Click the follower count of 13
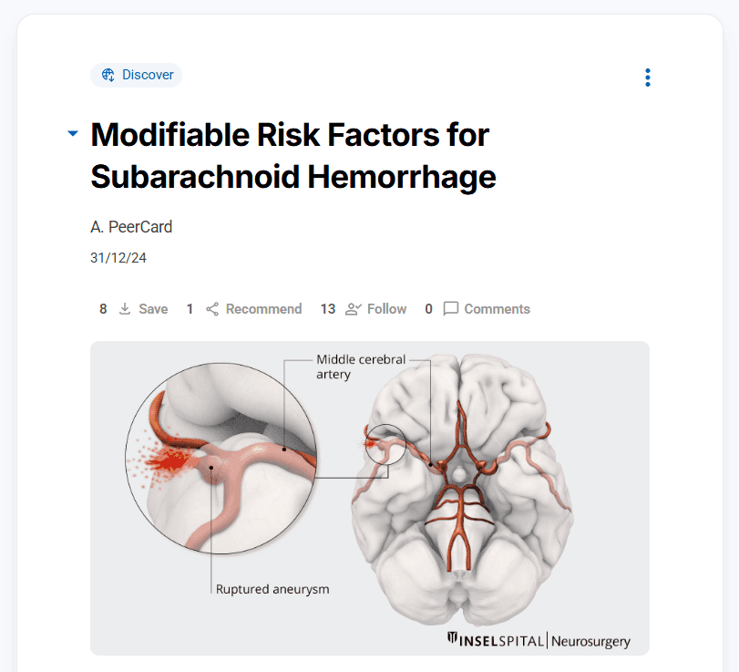Image resolution: width=739 pixels, height=672 pixels. point(328,309)
